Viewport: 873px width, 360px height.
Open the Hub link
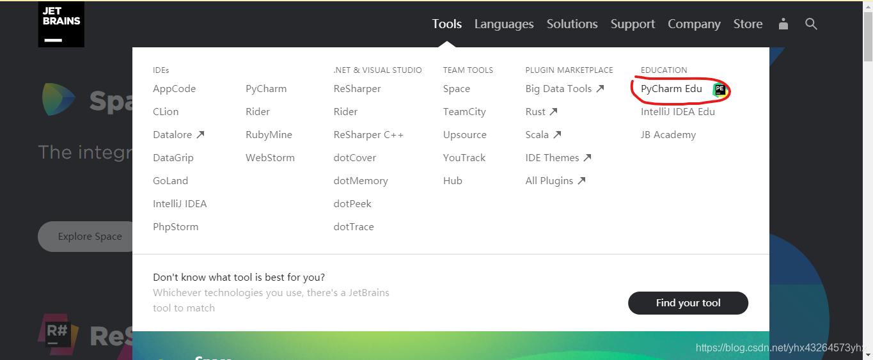pos(453,181)
